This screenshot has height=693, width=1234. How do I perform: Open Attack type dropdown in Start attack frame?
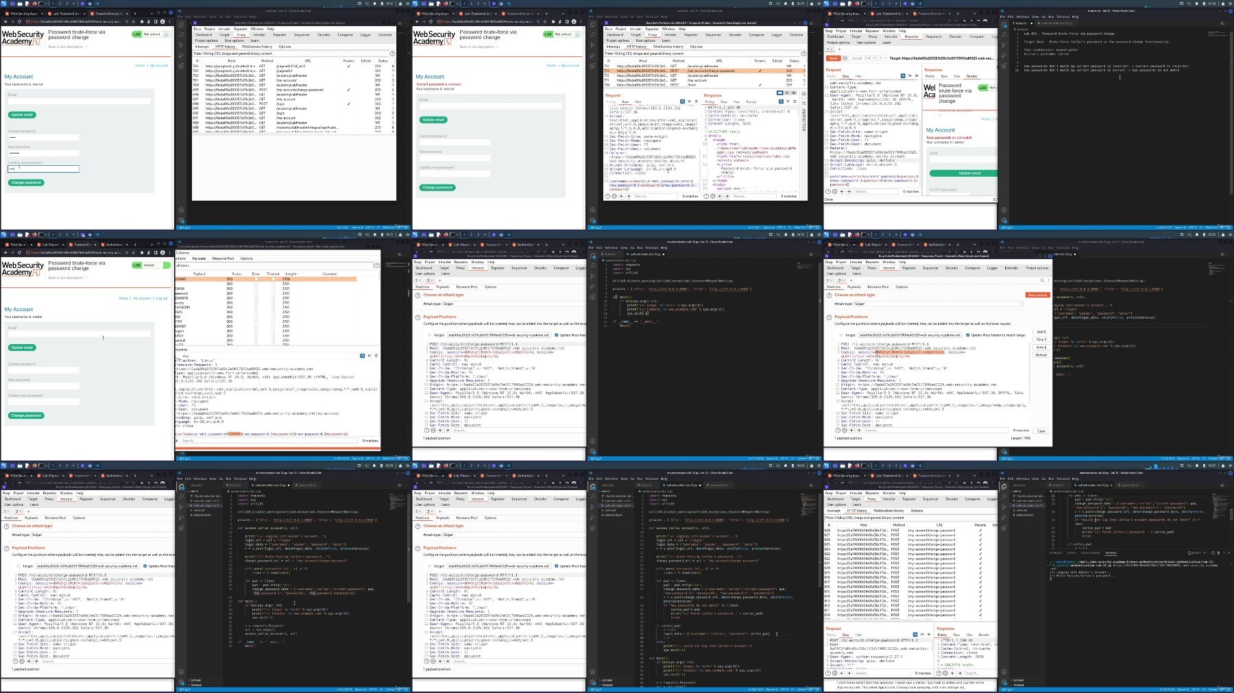point(937,304)
